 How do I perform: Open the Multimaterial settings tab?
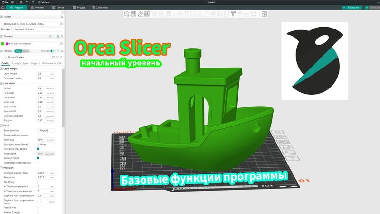(x=49, y=63)
